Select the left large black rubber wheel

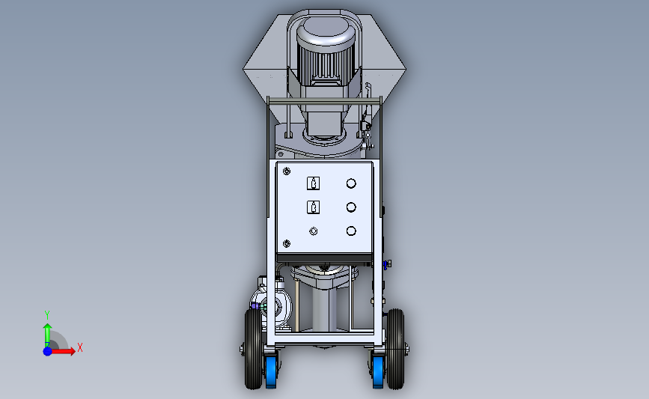253,349
